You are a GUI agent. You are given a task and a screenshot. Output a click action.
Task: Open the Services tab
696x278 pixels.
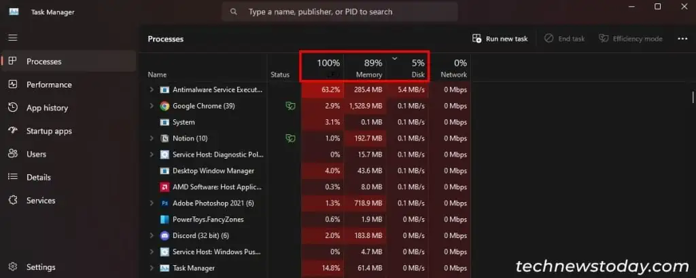click(69, 201)
